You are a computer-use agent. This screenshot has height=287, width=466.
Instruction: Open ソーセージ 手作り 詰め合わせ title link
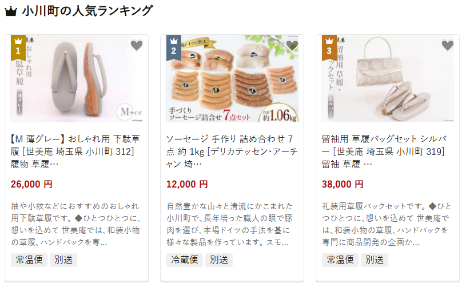(232, 152)
